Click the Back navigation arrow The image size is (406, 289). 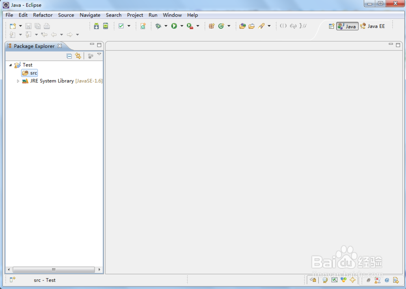54,35
